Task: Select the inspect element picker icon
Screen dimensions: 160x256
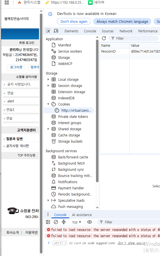Action: pos(48,31)
